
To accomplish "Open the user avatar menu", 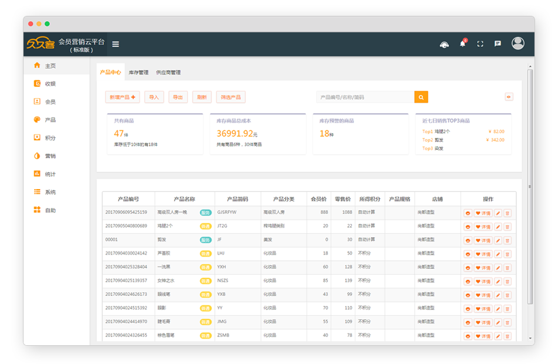I will [517, 43].
